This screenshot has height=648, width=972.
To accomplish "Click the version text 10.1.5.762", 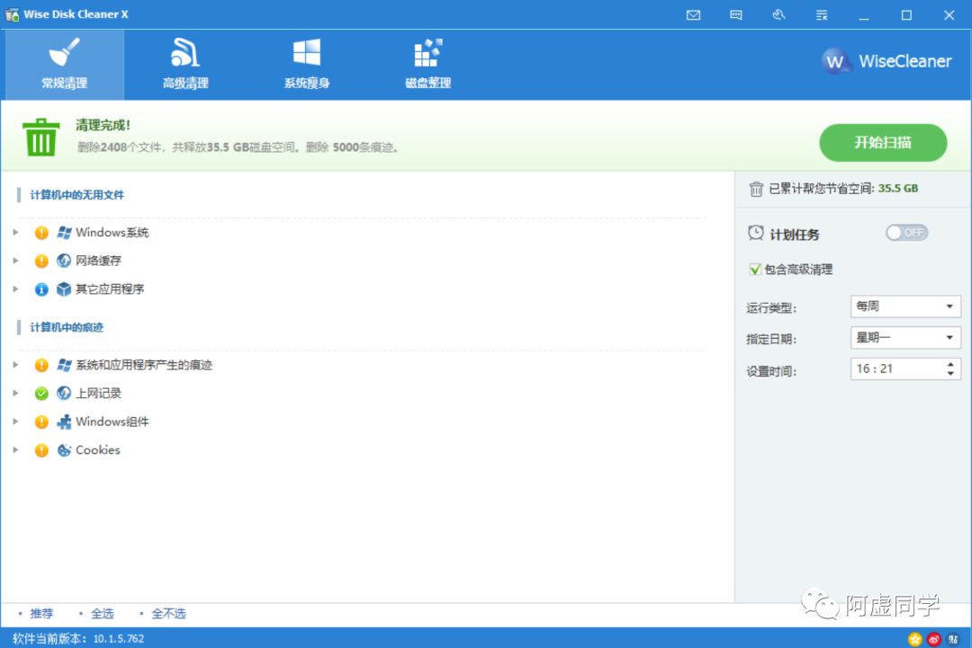I will point(119,639).
